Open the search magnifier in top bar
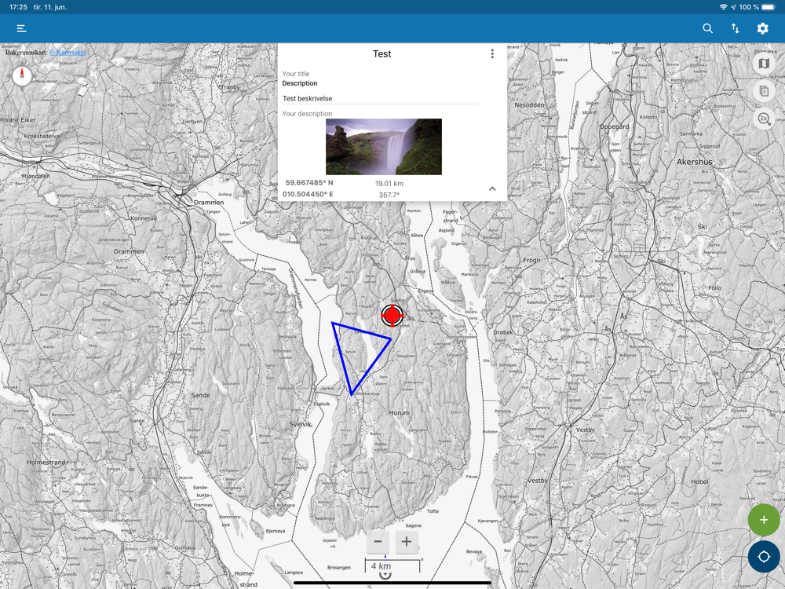785x589 pixels. pos(707,28)
